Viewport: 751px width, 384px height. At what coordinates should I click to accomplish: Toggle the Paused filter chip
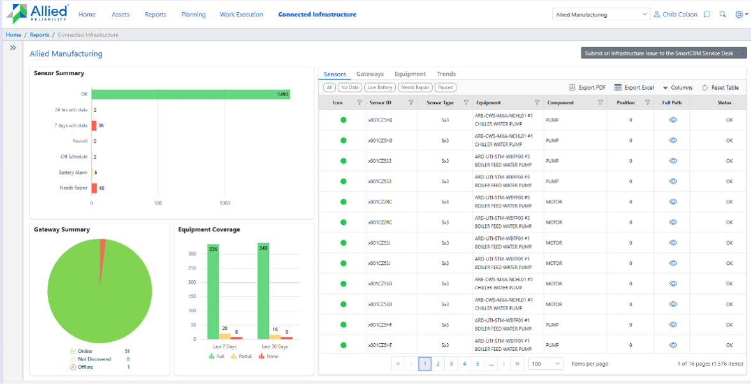(x=446, y=87)
